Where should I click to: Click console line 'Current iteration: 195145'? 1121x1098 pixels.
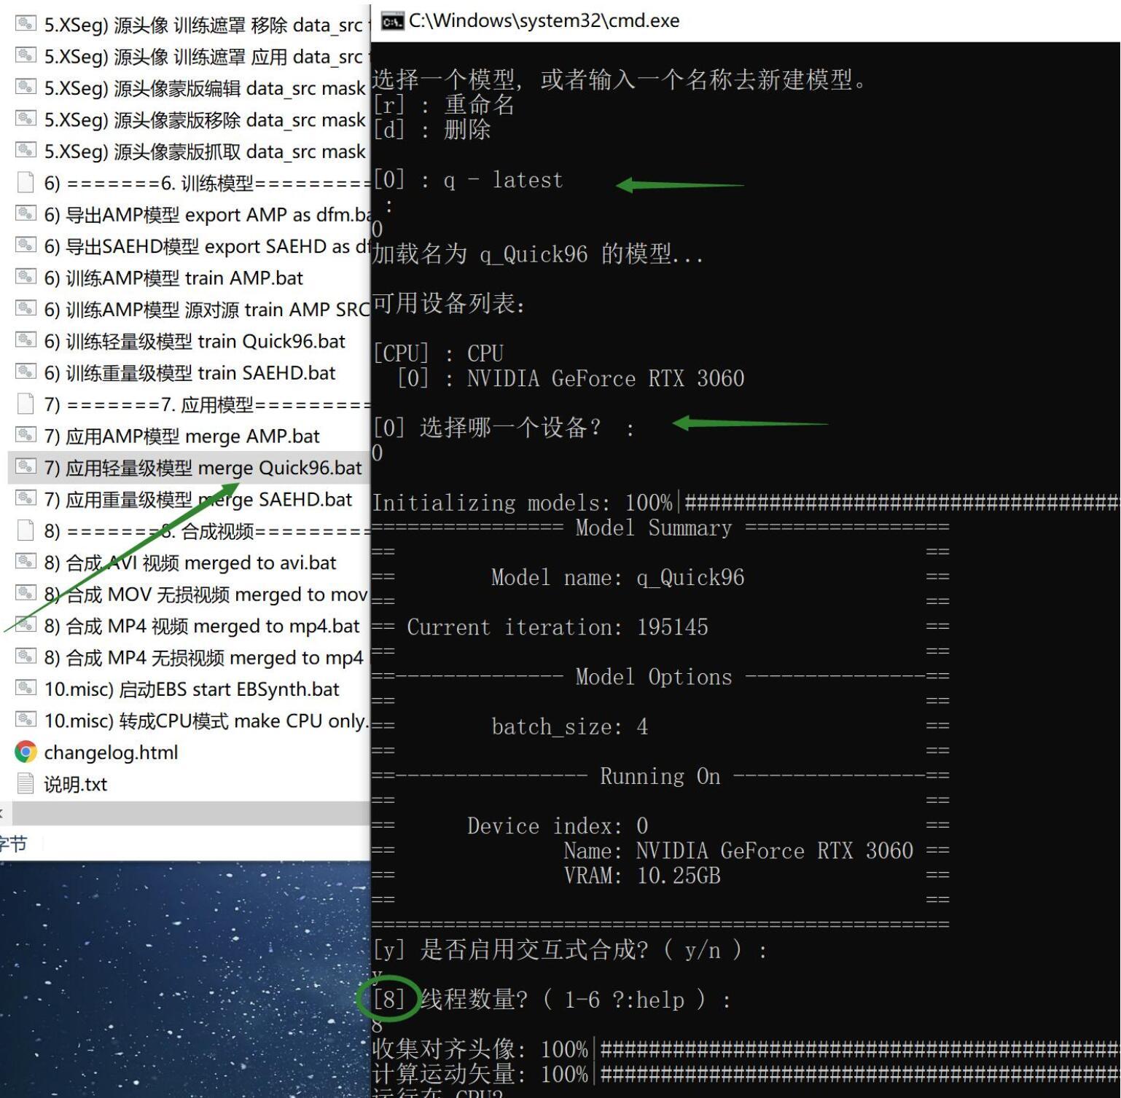(x=558, y=627)
